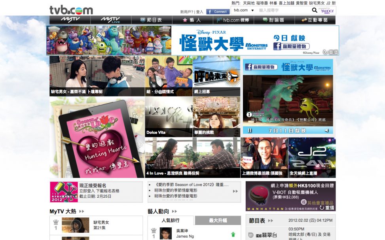The image size is (385, 240).
Task: Open the MyTV Live navigation tab
Action: click(111, 20)
